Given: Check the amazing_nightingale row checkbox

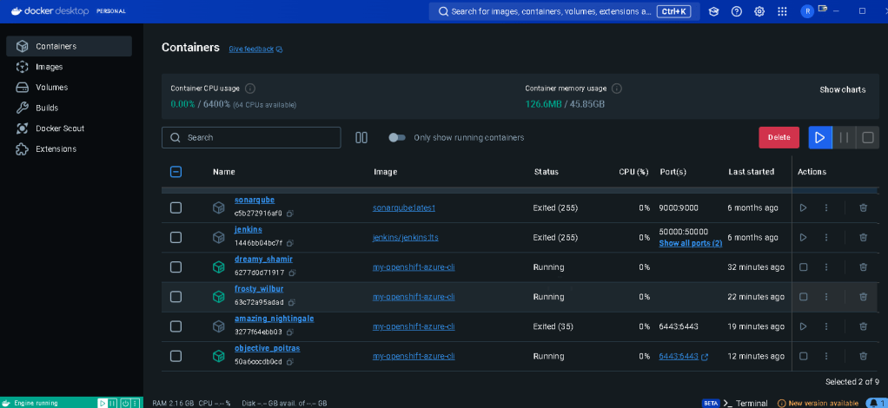Looking at the screenshot, I should [176, 326].
